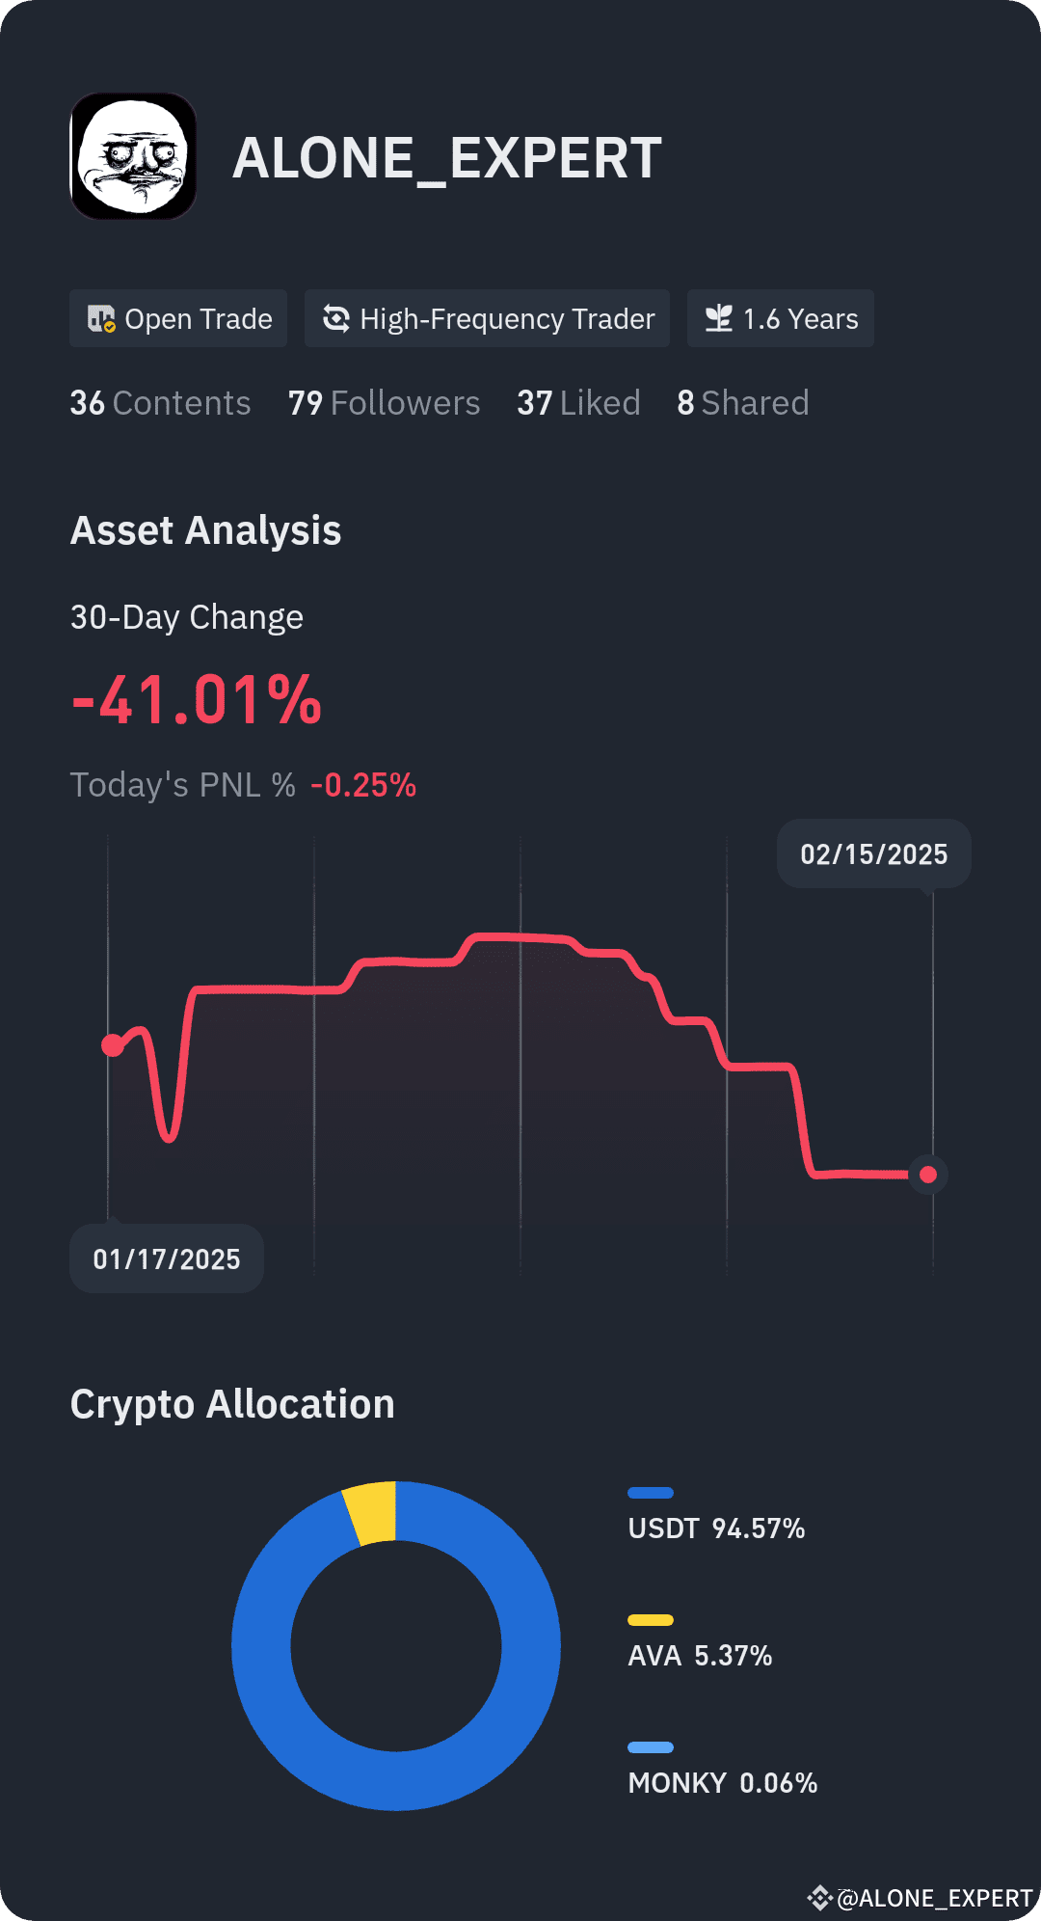Click the High-Frequency Trader cycle icon
This screenshot has height=1921, width=1041.
click(x=335, y=318)
